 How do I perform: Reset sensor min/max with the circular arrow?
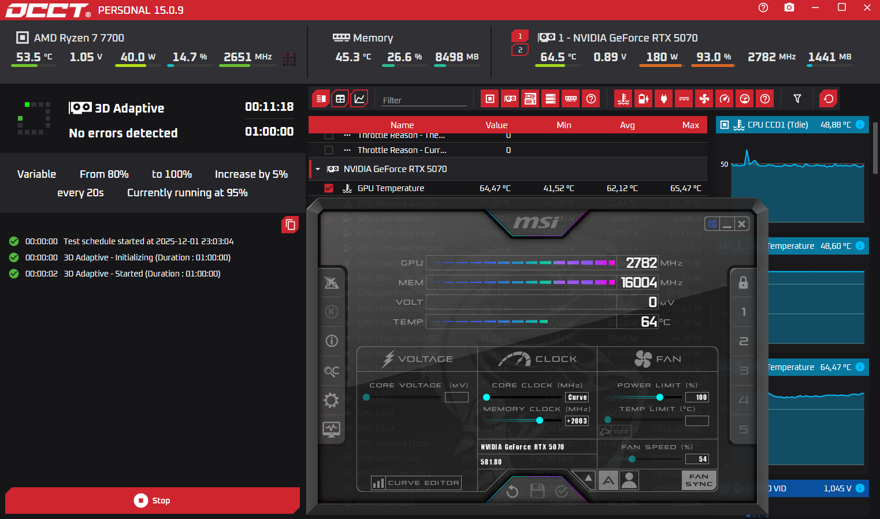pyautogui.click(x=829, y=99)
